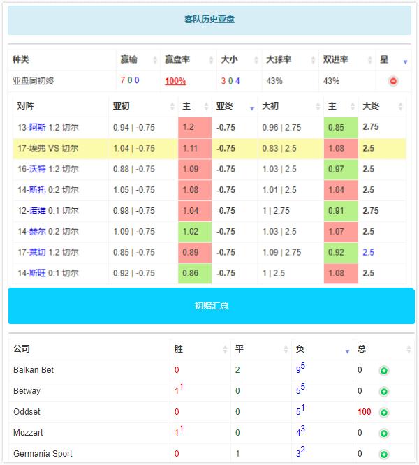Expand Balkan Bet row with the green plus icon
Image resolution: width=419 pixels, height=465 pixels.
click(383, 371)
